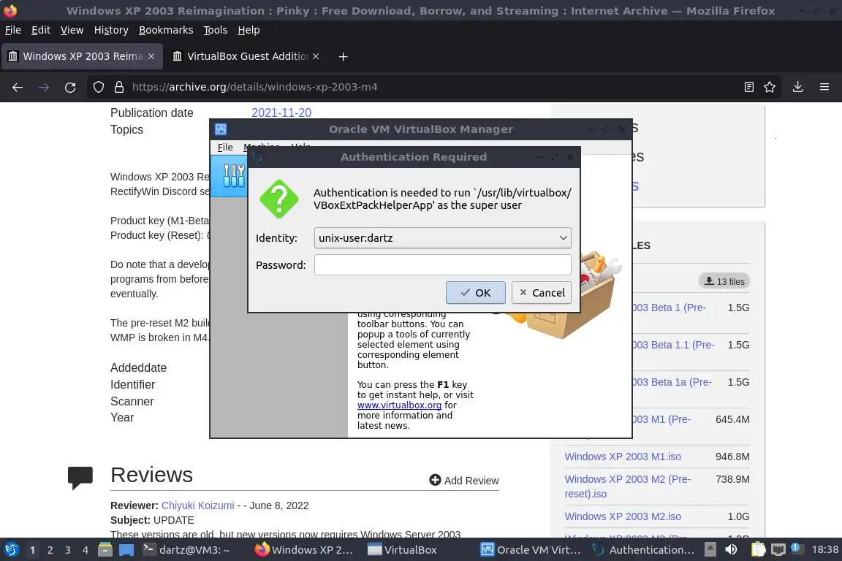Open the tracking protection shield icon
Viewport: 842px width, 561px height.
click(98, 87)
